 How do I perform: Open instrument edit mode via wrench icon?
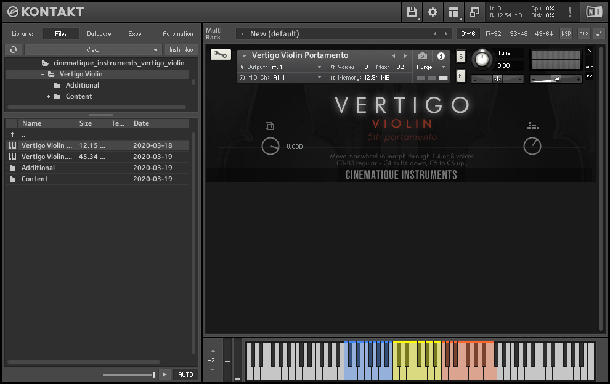220,54
